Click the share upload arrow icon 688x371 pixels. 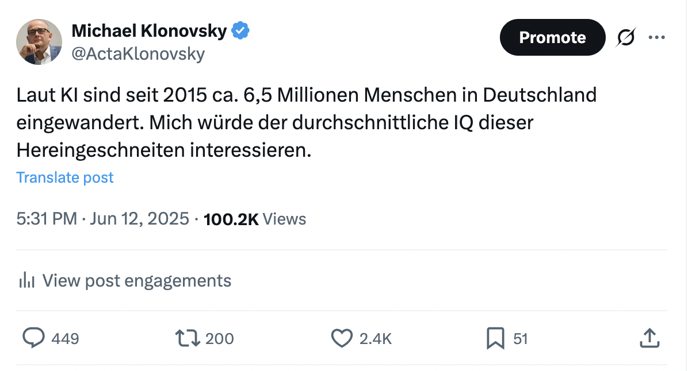(x=648, y=338)
